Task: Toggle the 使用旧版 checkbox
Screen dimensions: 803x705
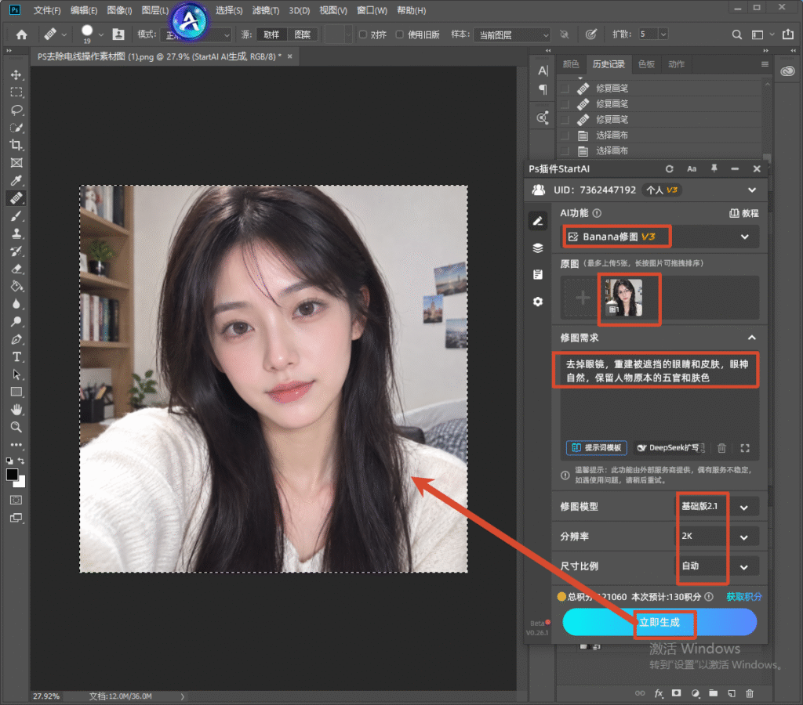Action: [x=399, y=34]
